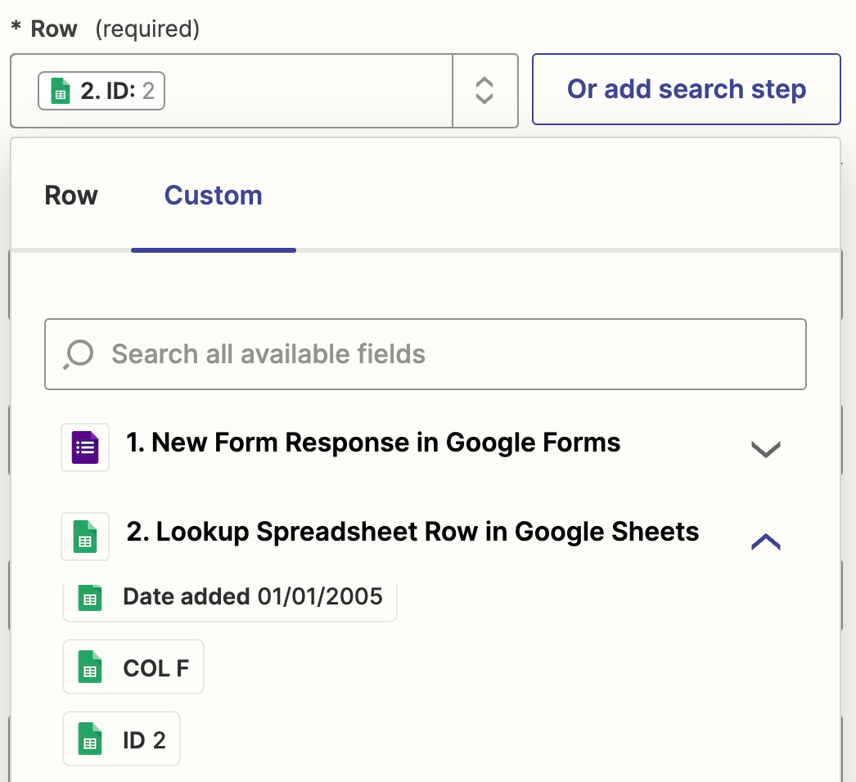Click the Sheets icon in the ID 2 pill
Image resolution: width=856 pixels, height=782 pixels.
tap(90, 740)
